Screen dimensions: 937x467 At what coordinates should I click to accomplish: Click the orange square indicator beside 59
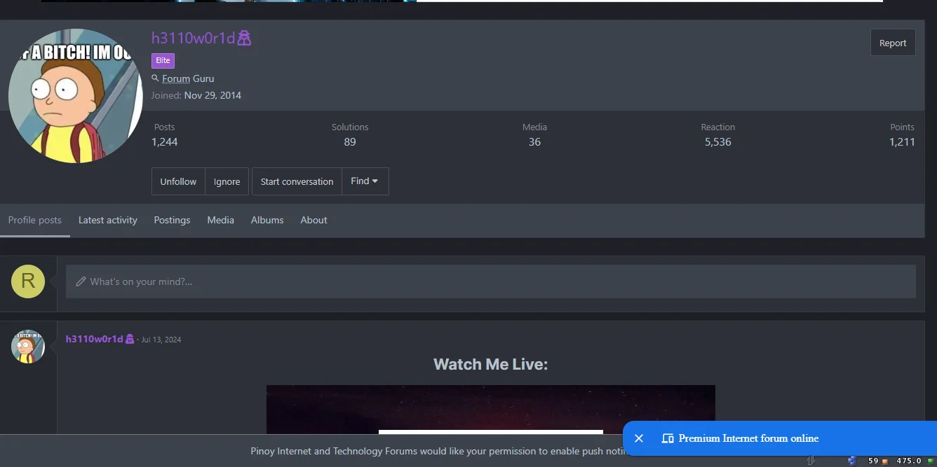[885, 461]
